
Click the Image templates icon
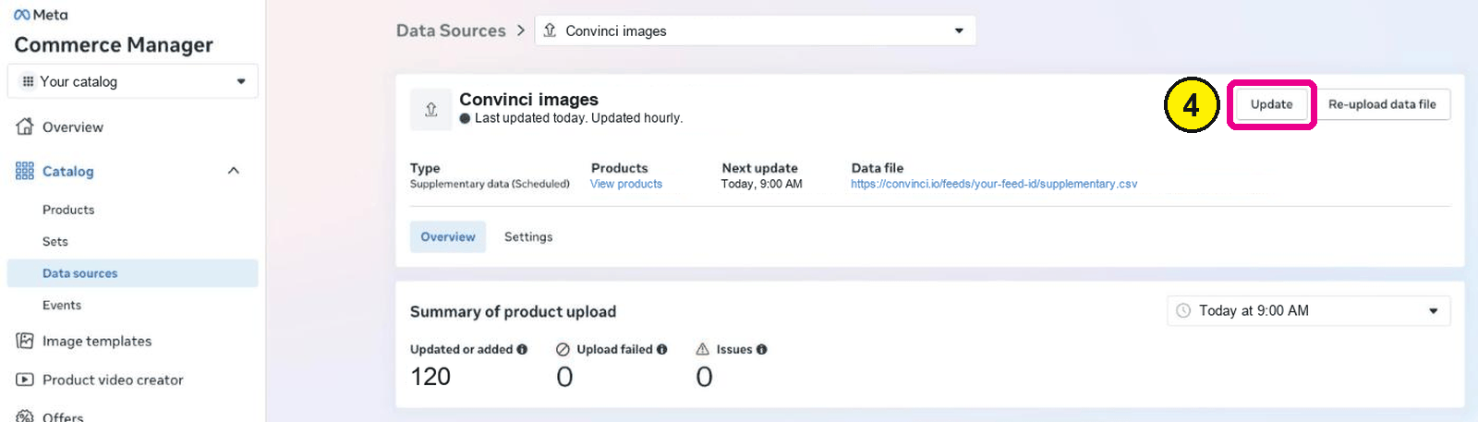click(25, 341)
